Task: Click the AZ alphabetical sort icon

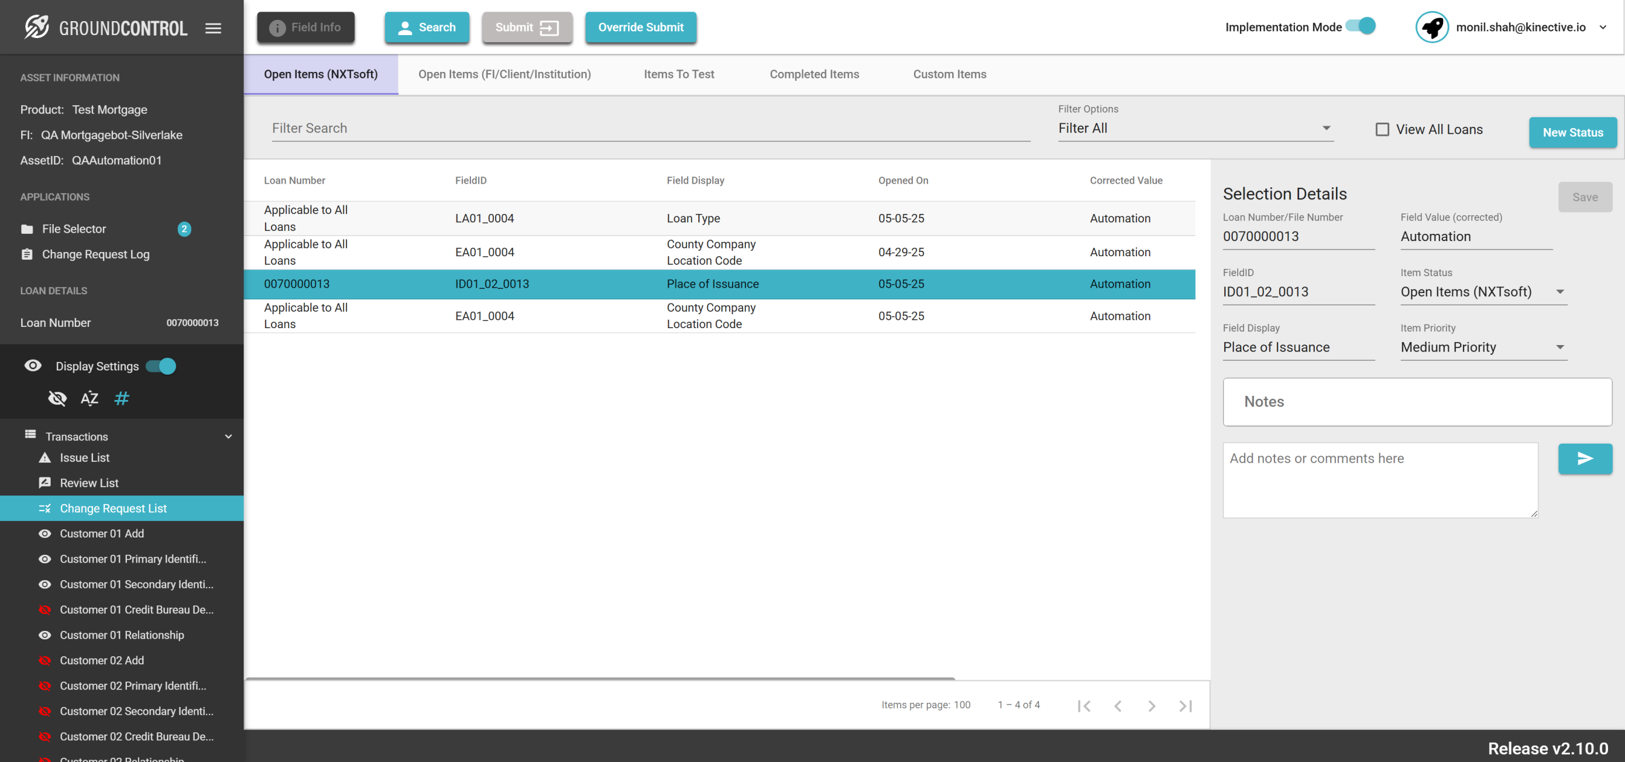Action: 89,398
